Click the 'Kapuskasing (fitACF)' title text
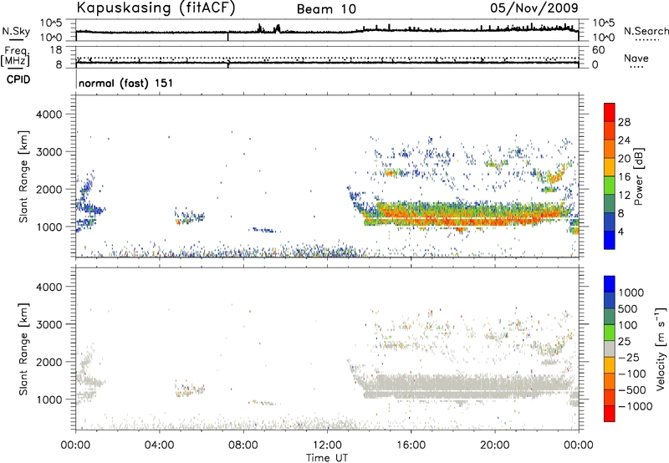669x463 pixels. [156, 8]
